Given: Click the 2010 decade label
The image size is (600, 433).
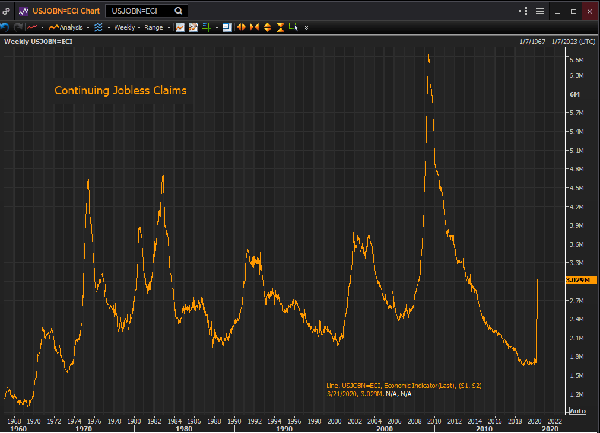Looking at the screenshot, I should pyautogui.click(x=484, y=429).
